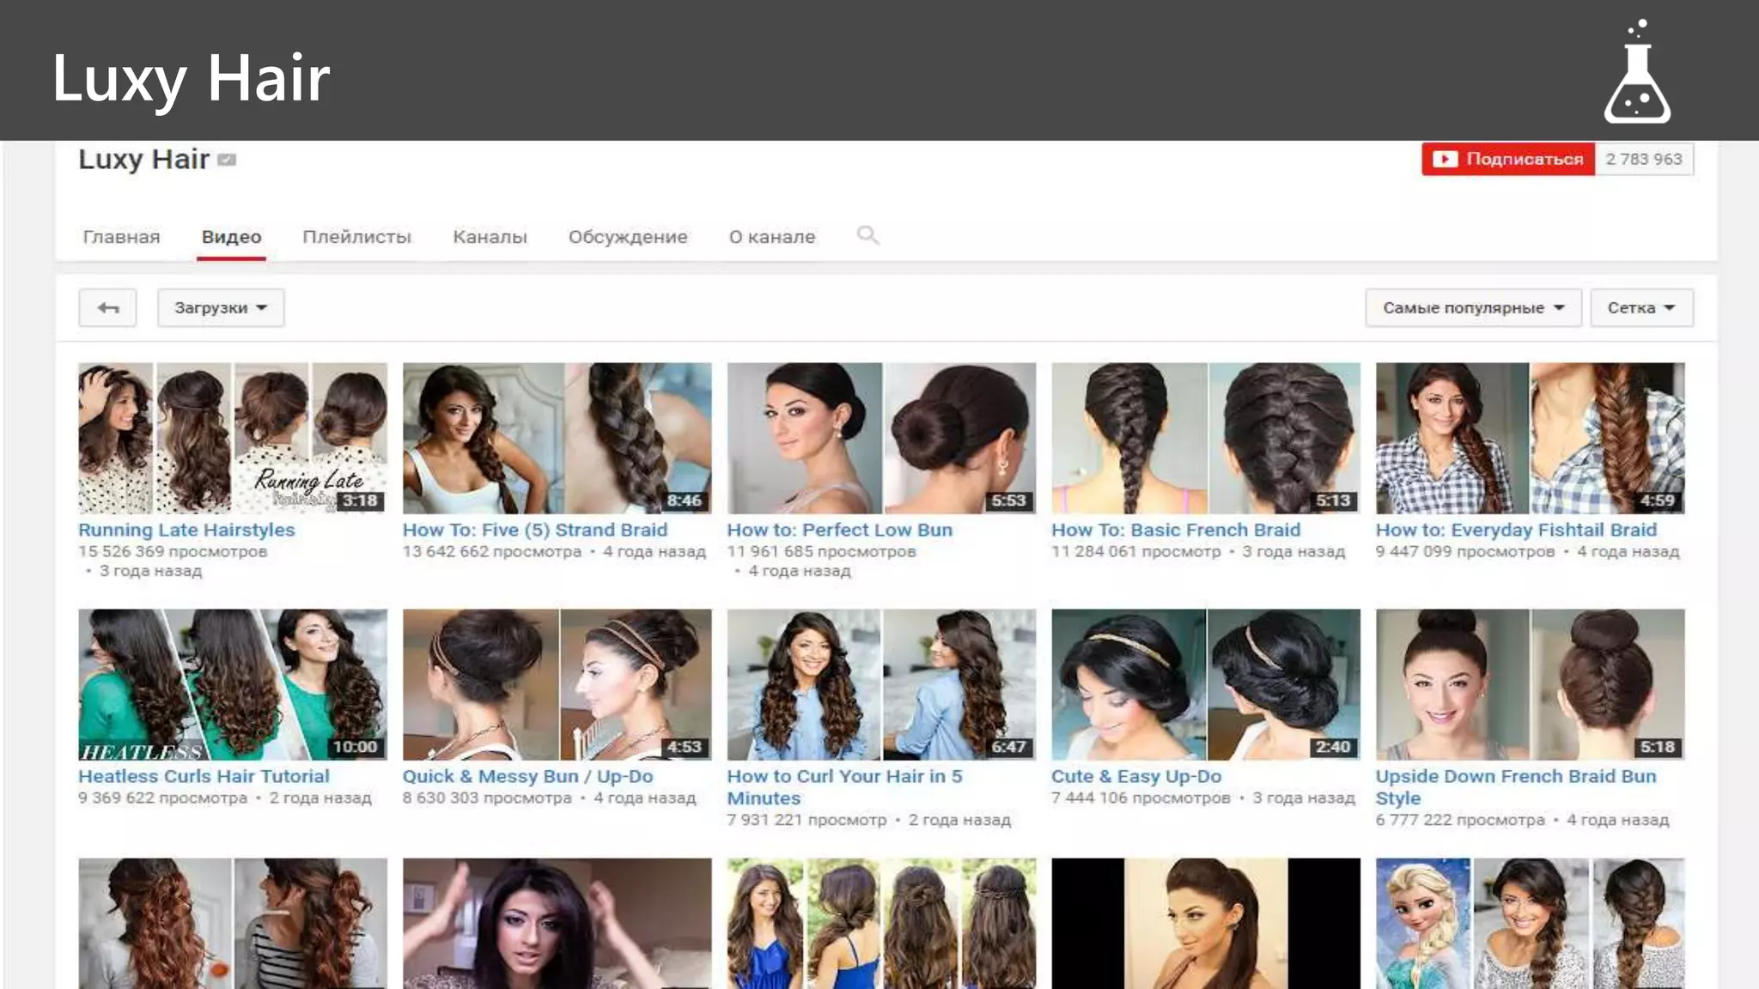The height and width of the screenshot is (989, 1759).
Task: Click the Curl Your Hair in 5 Minutes thumbnail
Action: (x=881, y=684)
